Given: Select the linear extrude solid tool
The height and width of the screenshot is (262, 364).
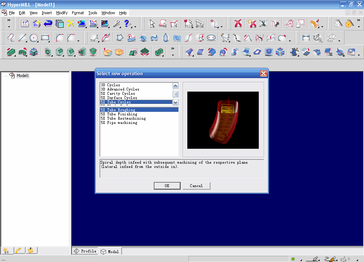Looking at the screenshot, I should 11,52.
